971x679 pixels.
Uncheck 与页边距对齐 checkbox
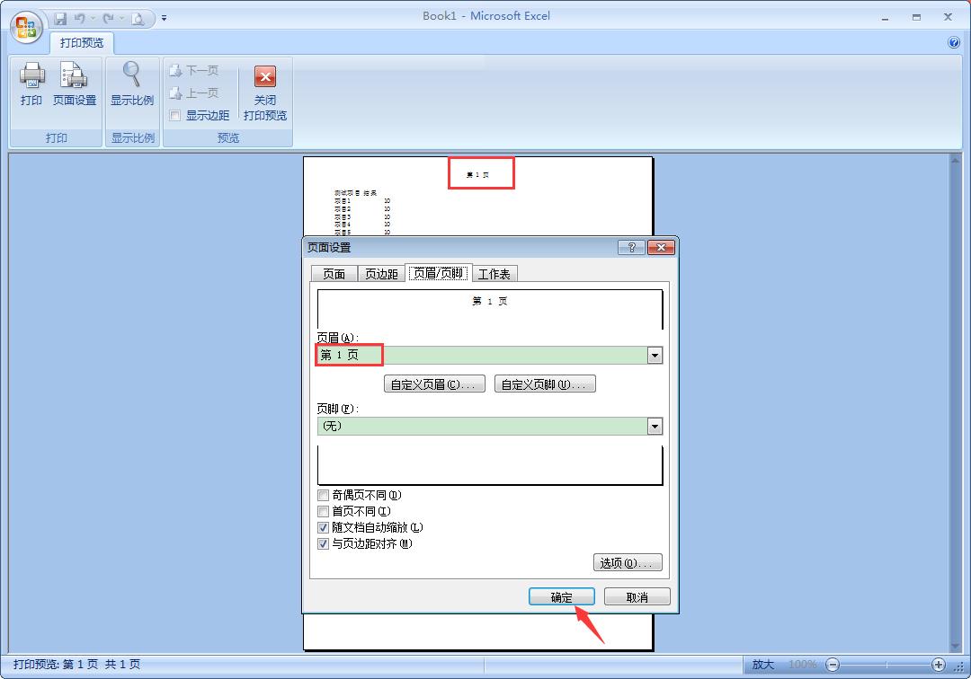point(323,543)
